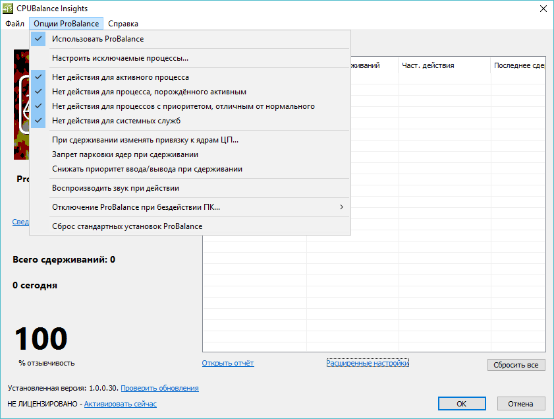Close the Опции ProBalance menu
The image size is (554, 419).
click(x=66, y=24)
